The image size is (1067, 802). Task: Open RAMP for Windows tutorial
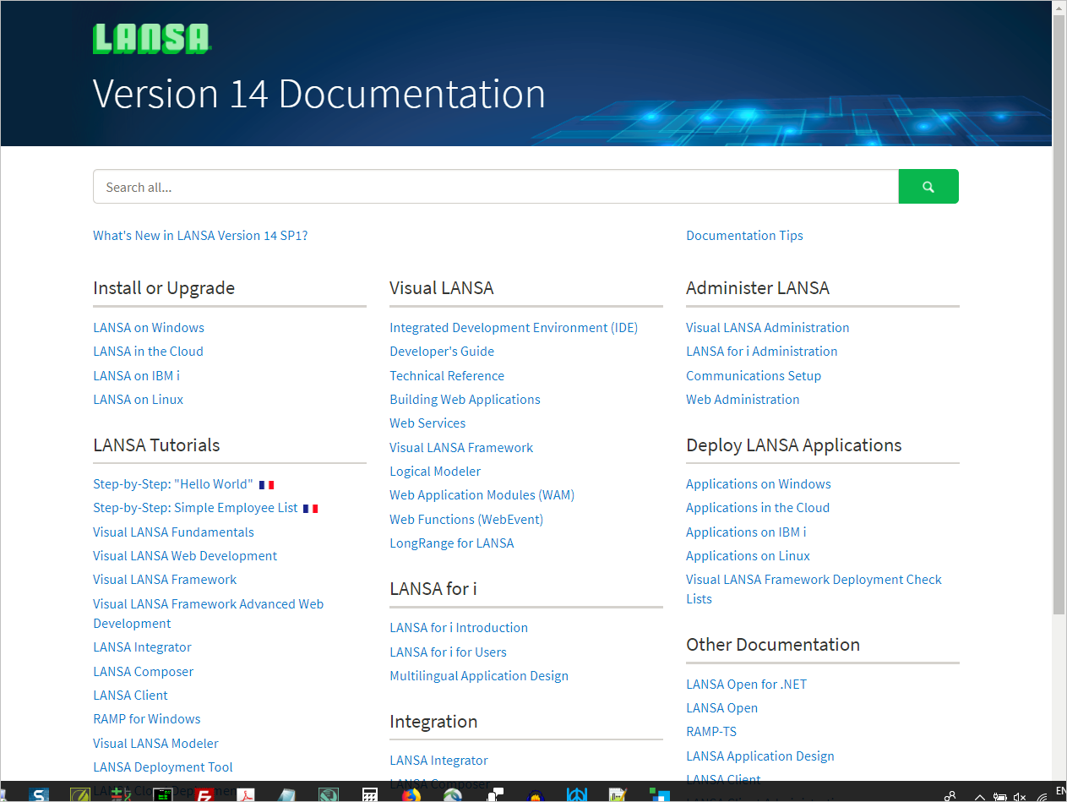[147, 719]
